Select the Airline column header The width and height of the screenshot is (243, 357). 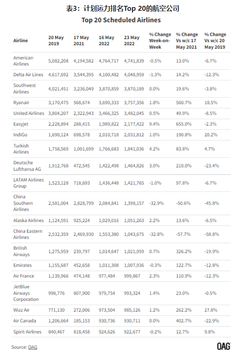point(20,40)
